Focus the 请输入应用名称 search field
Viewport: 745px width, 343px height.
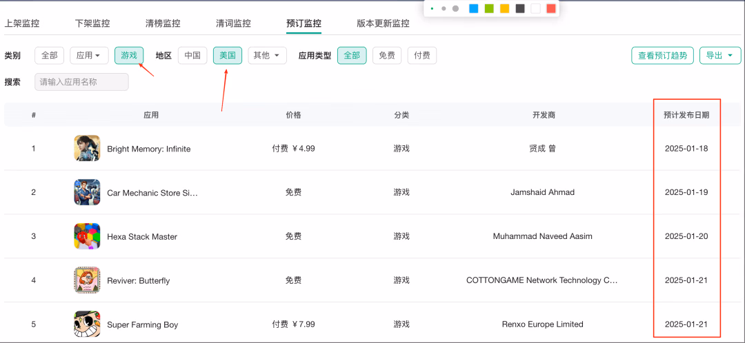pyautogui.click(x=81, y=82)
